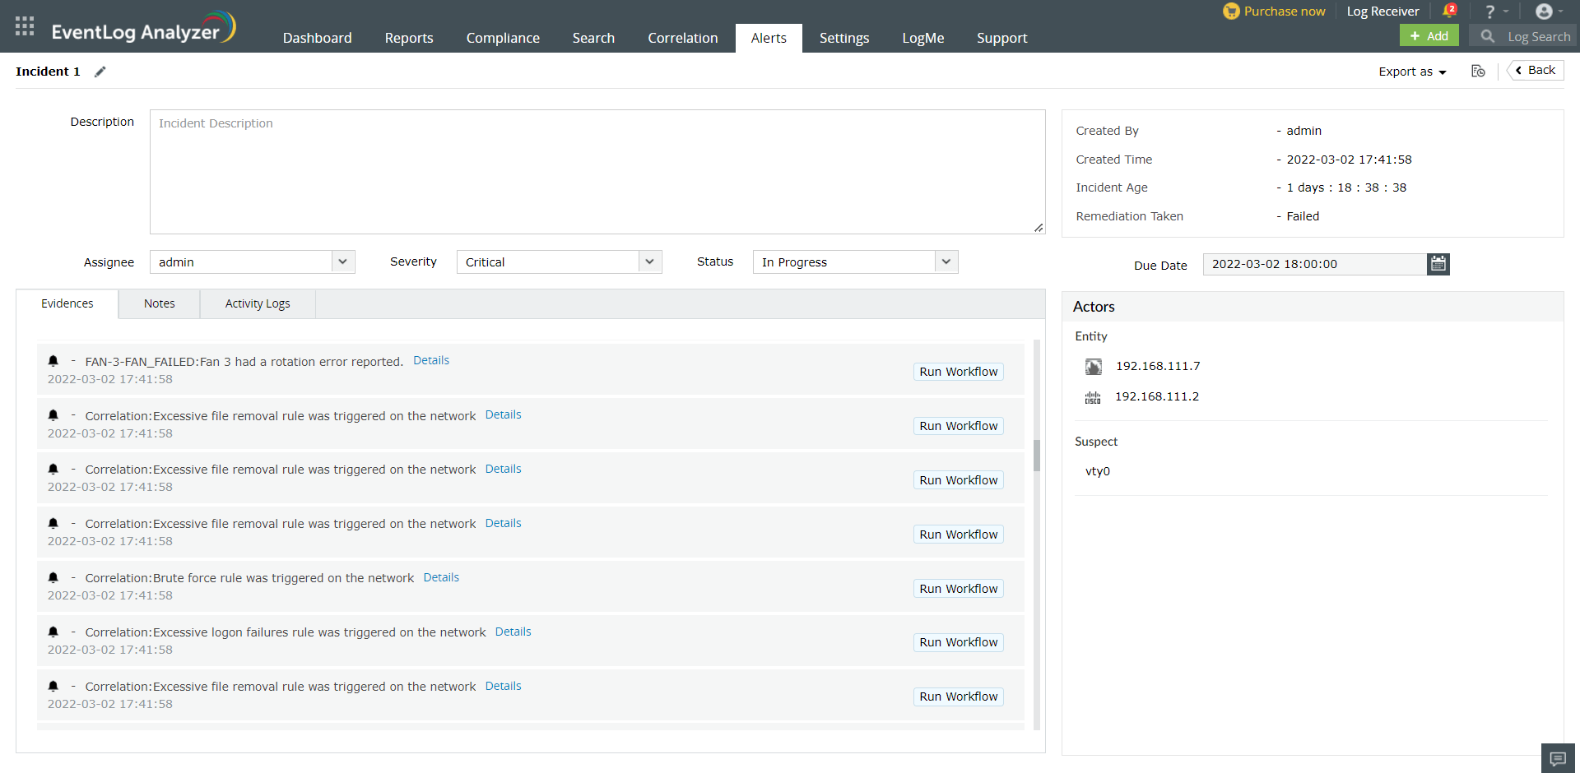Click Details on the Brute force rule evidence
Viewport: 1580px width, 773px height.
pyautogui.click(x=441, y=577)
